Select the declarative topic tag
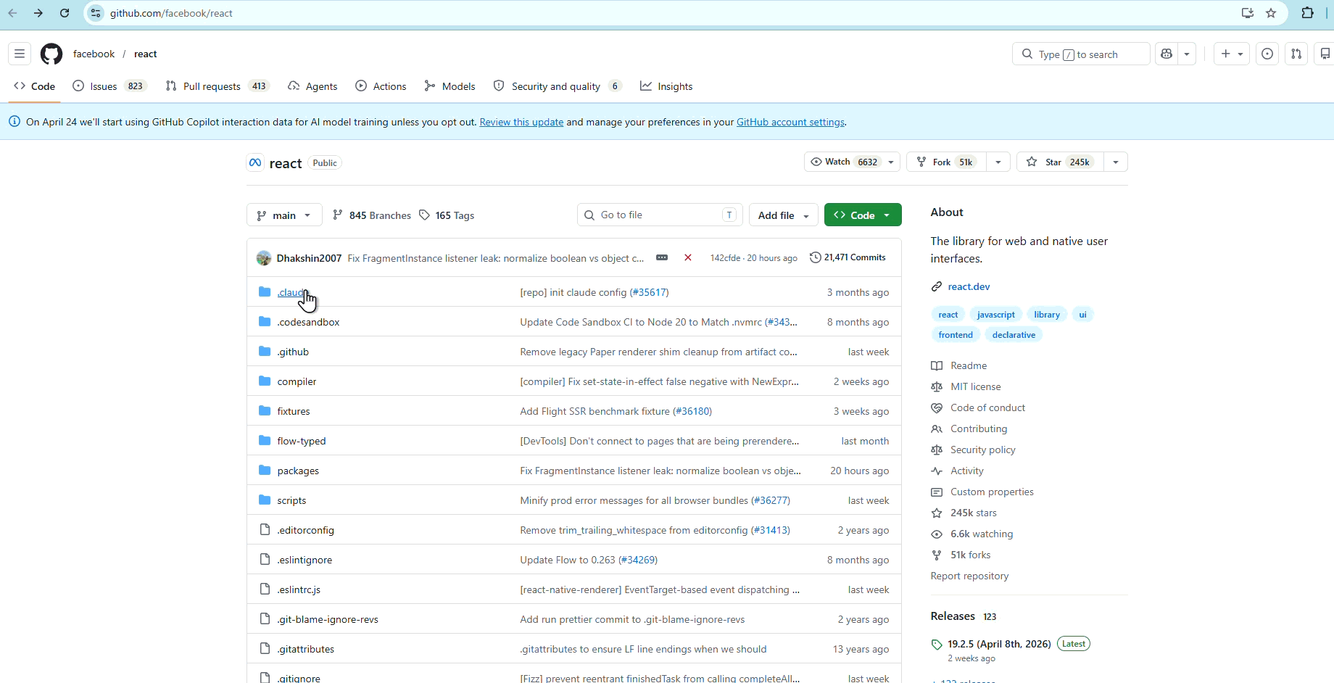This screenshot has width=1334, height=683. [1014, 334]
